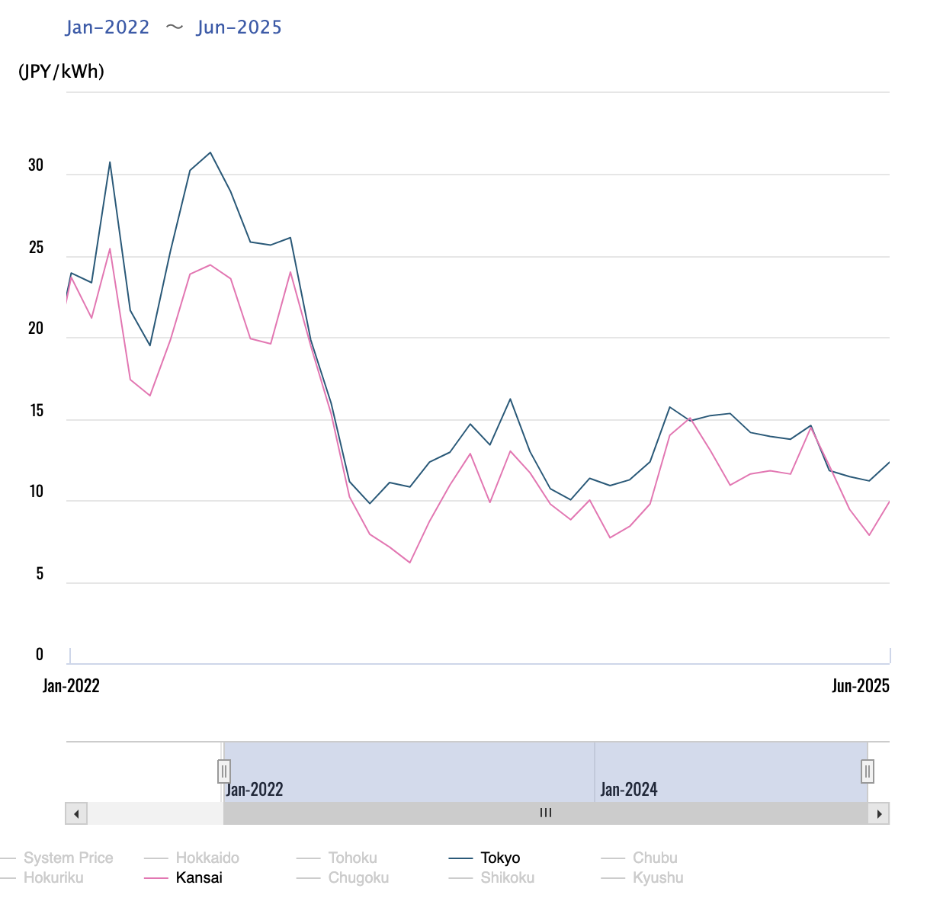Hide the Kansai line via legend
The height and width of the screenshot is (898, 927).
pos(199,877)
